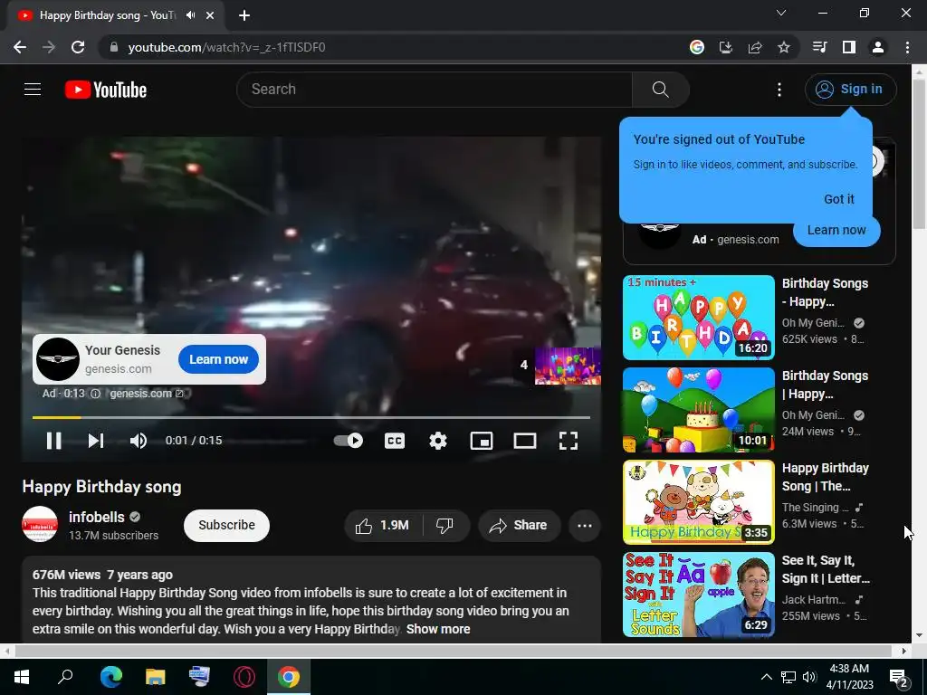Click the horizontal scrollbar at bottom
Screen dimensions: 927x695
click(x=453, y=651)
